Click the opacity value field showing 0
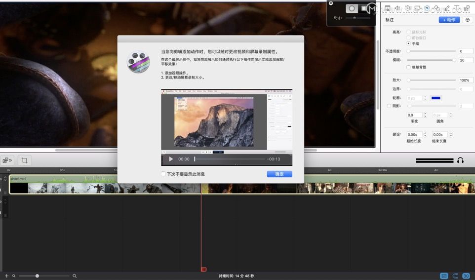Image resolution: width=475 pixels, height=280 pixels. pos(466,51)
